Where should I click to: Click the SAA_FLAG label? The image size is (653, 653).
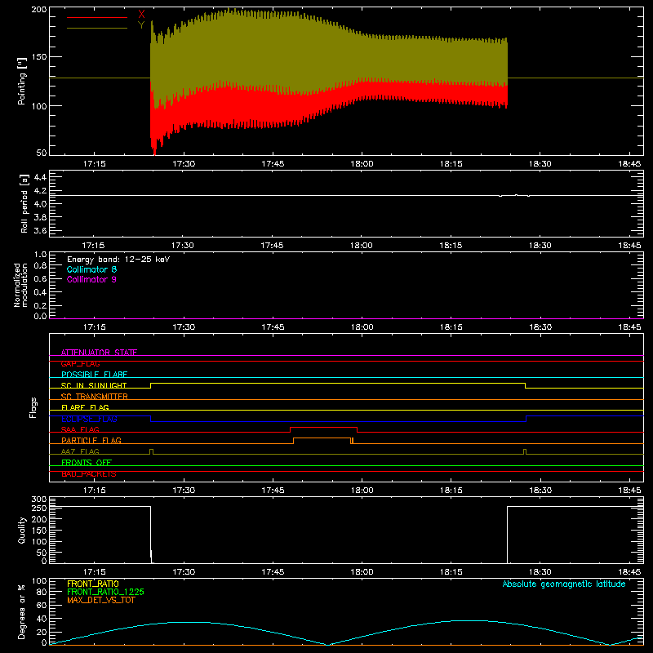coord(80,429)
